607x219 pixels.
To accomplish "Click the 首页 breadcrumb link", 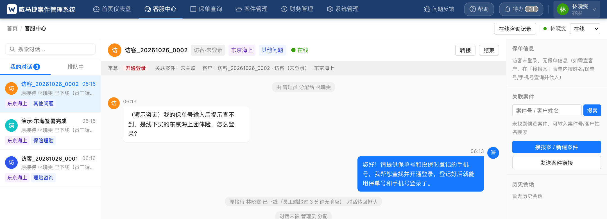I will tap(12, 28).
